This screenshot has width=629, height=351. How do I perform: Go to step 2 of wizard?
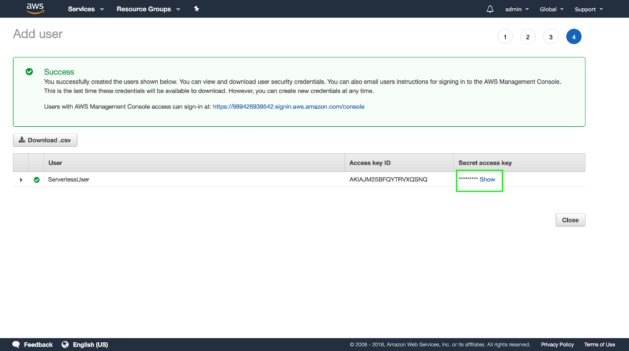(x=527, y=37)
